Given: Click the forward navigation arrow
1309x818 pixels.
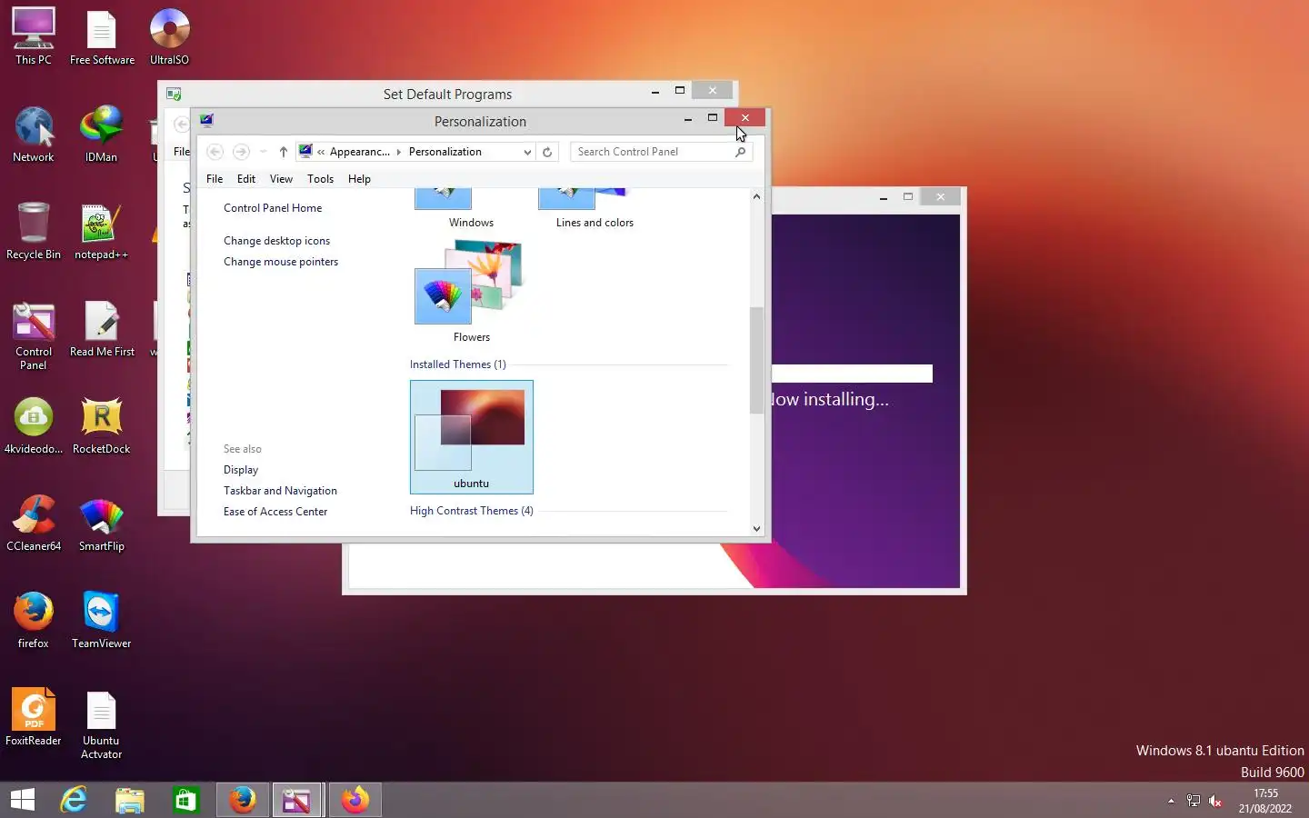Looking at the screenshot, I should click(241, 152).
